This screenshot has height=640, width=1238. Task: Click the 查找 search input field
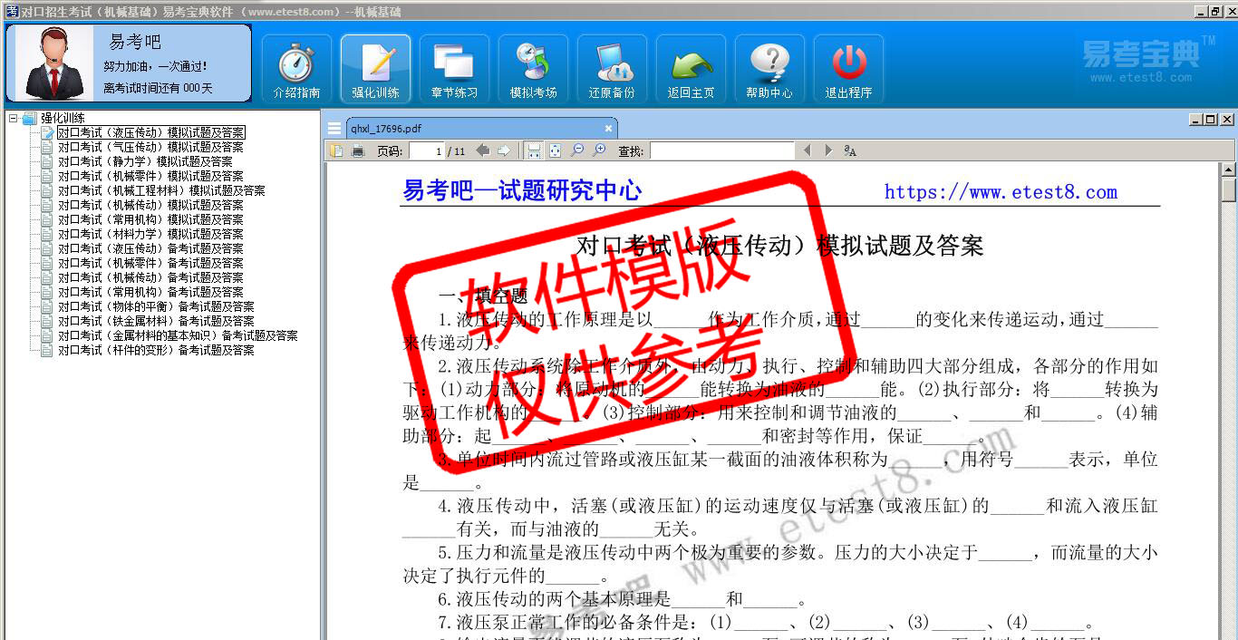tap(721, 150)
